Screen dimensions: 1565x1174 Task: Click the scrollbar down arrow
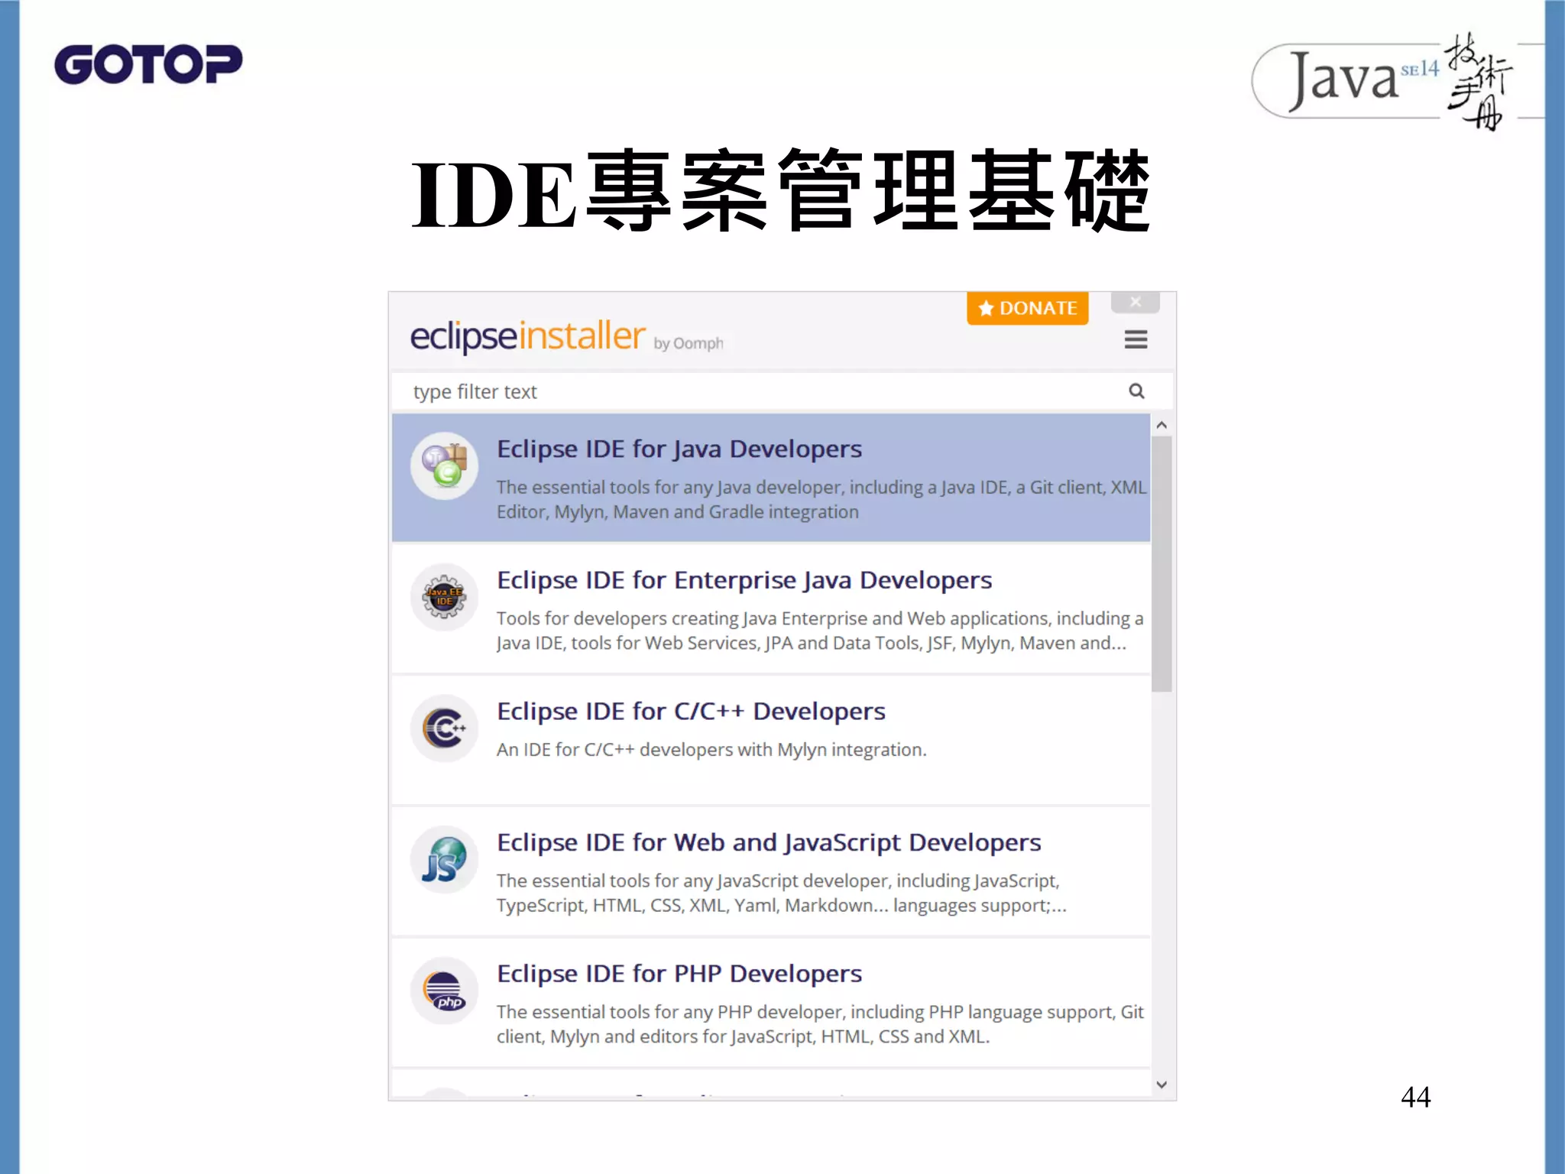pyautogui.click(x=1162, y=1084)
